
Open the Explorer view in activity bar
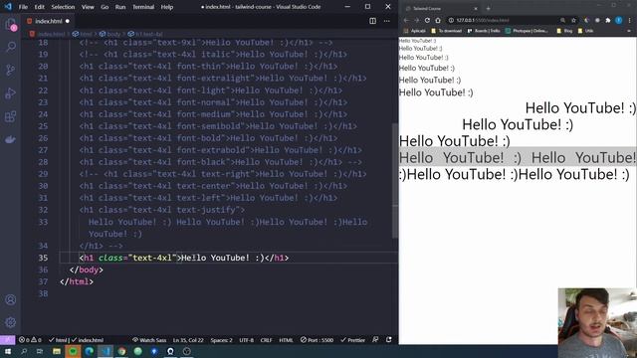(11, 24)
